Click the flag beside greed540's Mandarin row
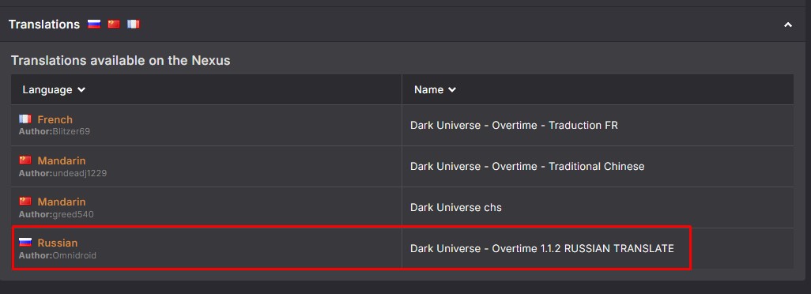Image resolution: width=811 pixels, height=294 pixels. tap(25, 201)
